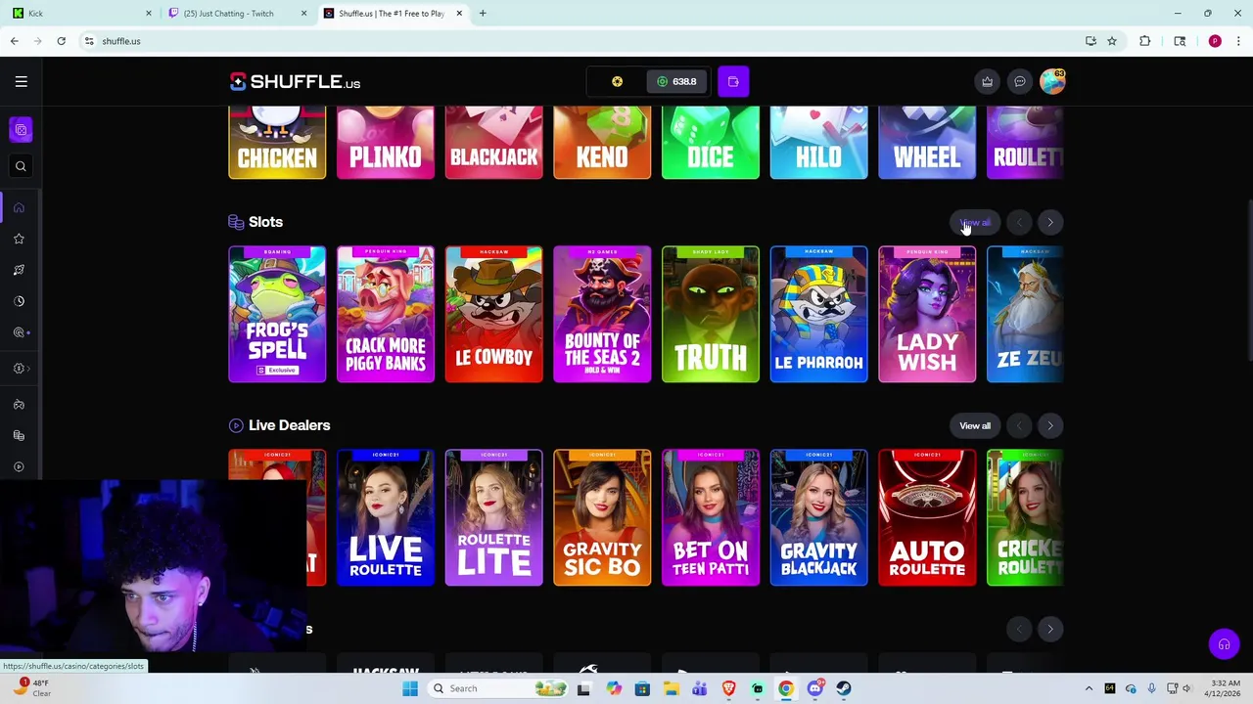
Task: Open the Blackjack game tile
Action: (493, 143)
